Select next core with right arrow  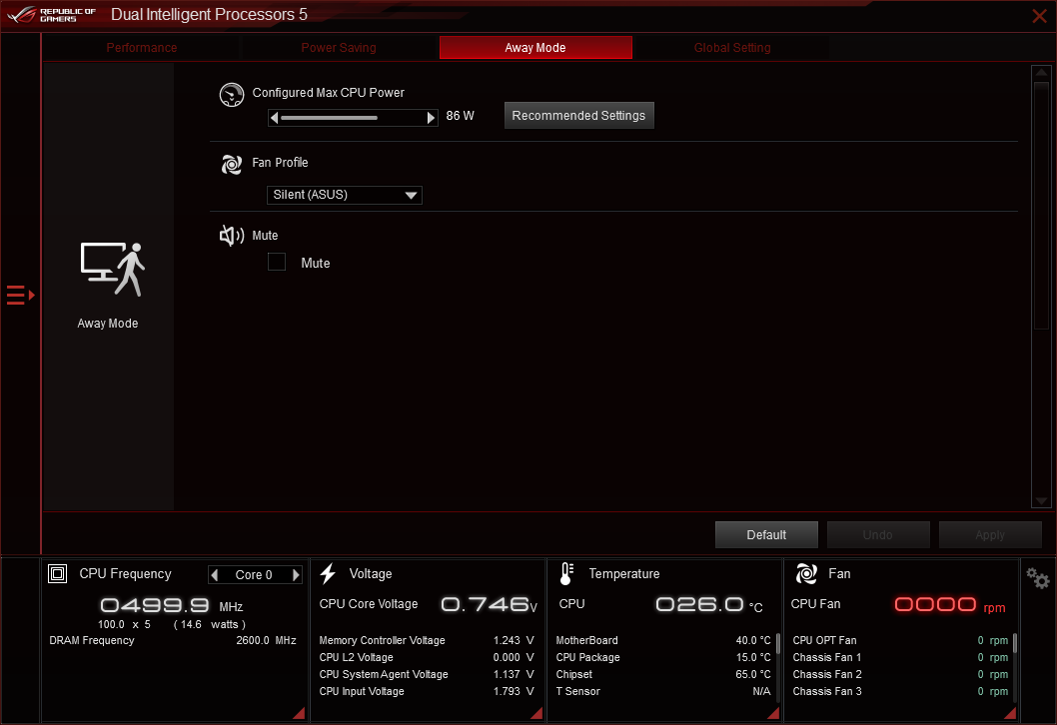296,575
